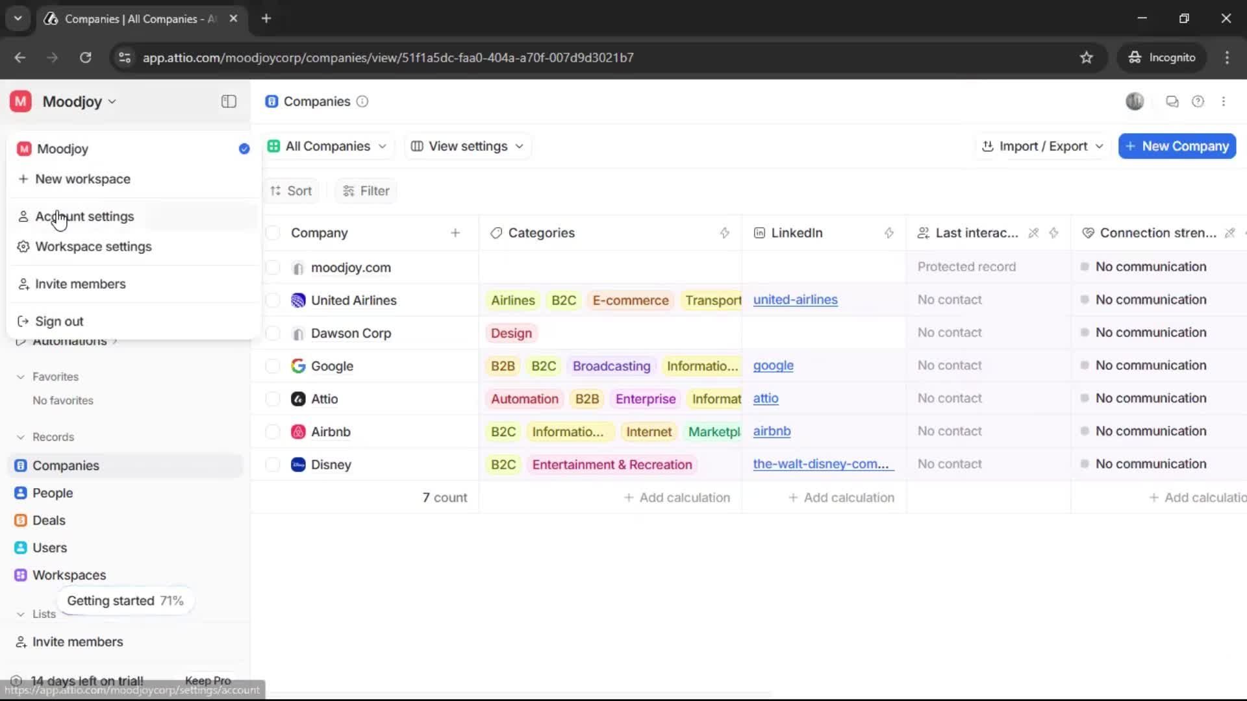Image resolution: width=1247 pixels, height=701 pixels.
Task: Click Keep Pro on trial banner
Action: 208,680
